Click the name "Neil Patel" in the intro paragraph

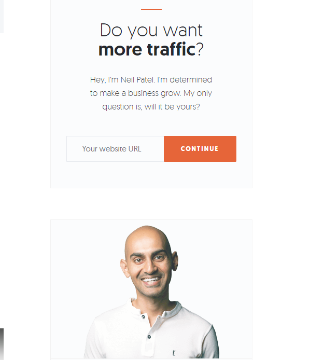tap(138, 80)
